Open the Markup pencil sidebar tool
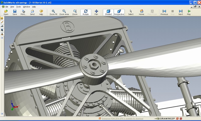201x121 pixels. tap(2, 22)
